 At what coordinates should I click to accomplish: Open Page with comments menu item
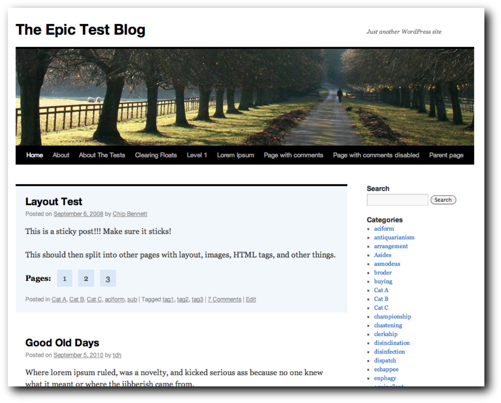pyautogui.click(x=293, y=155)
